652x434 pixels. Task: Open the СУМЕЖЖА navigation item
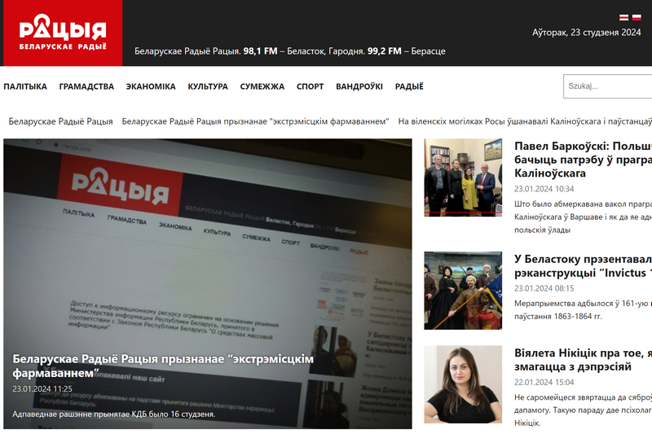(262, 86)
